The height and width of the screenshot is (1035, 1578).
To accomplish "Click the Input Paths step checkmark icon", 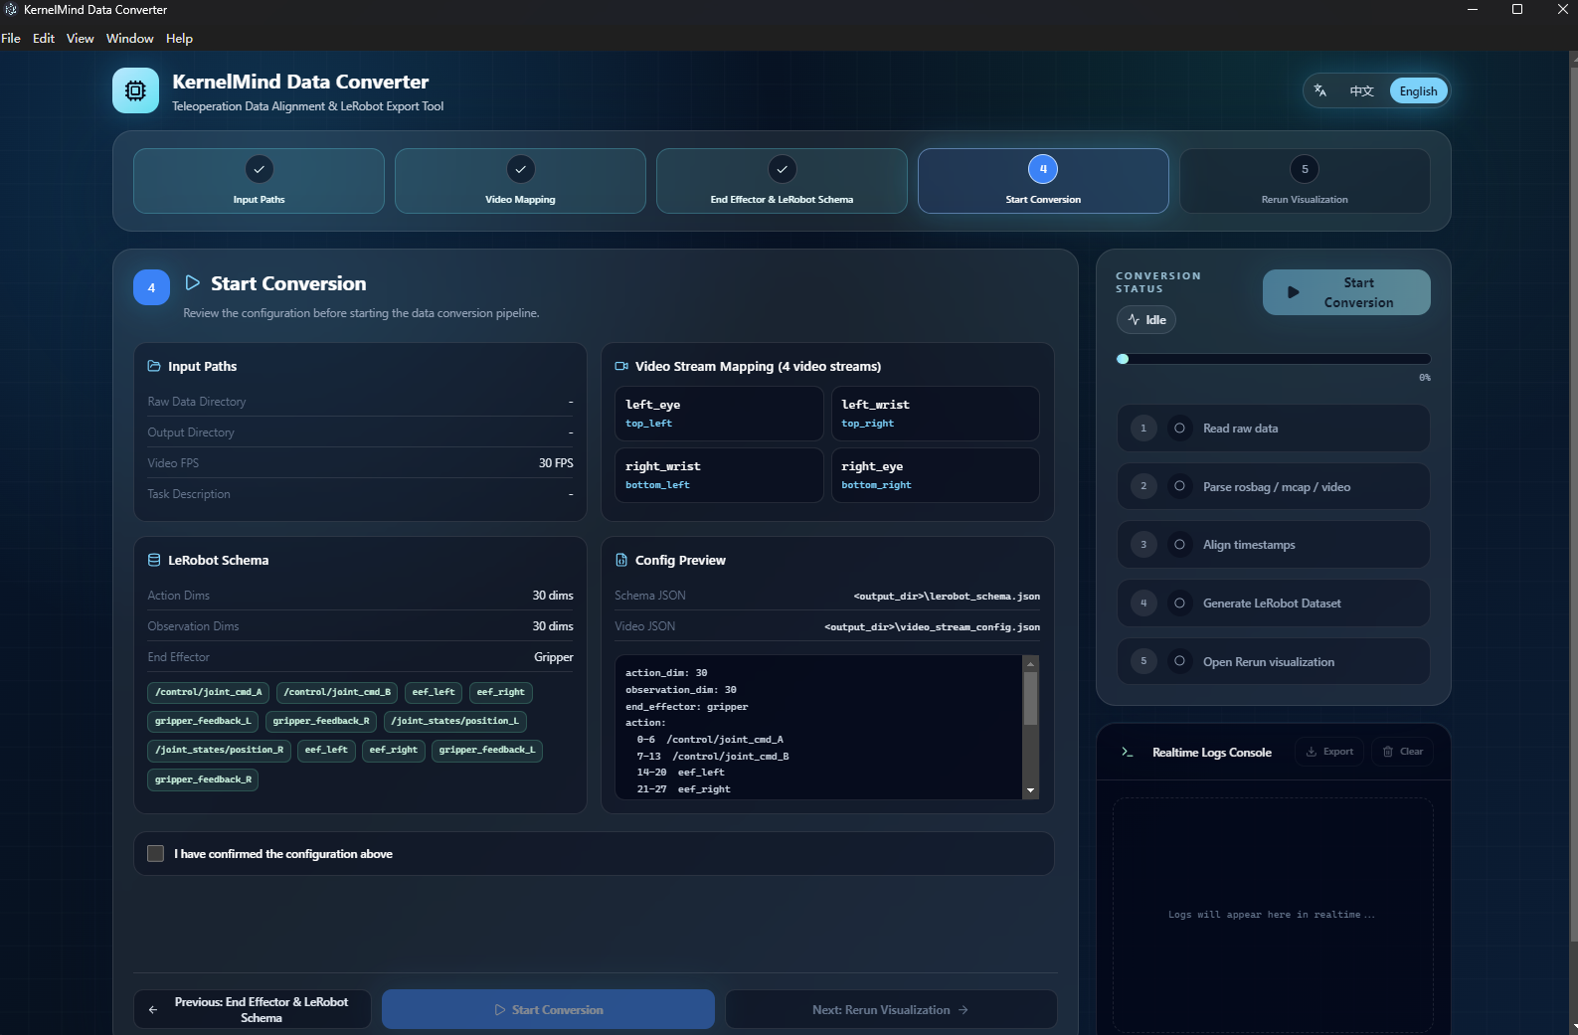I will click(x=259, y=169).
